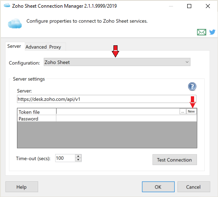This screenshot has height=197, width=218.
Task: Decrease time-out with the down spinner arrow
Action: 78,160
